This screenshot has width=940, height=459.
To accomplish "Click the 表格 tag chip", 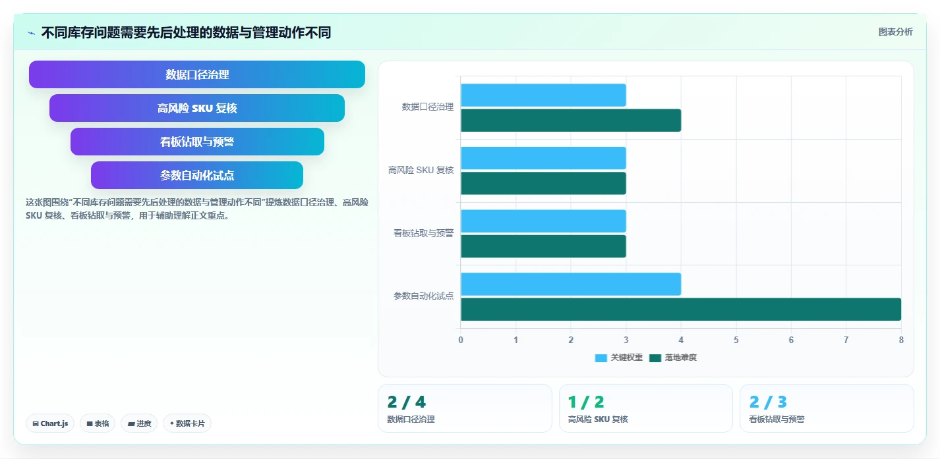I will (x=98, y=423).
